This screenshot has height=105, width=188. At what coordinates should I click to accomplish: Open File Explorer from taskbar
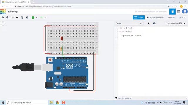(x=51, y=102)
